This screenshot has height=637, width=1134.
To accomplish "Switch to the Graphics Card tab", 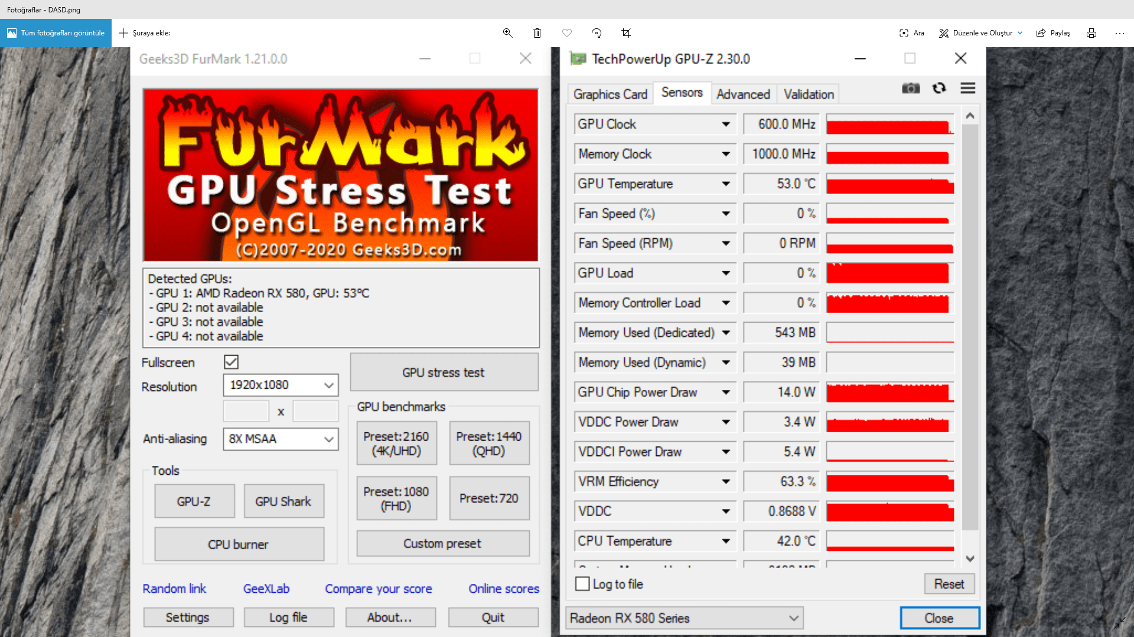I will click(610, 94).
